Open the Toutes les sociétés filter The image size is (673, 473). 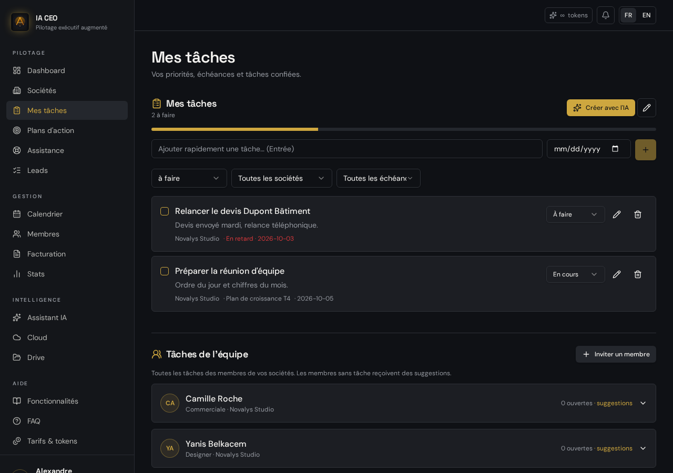[282, 178]
